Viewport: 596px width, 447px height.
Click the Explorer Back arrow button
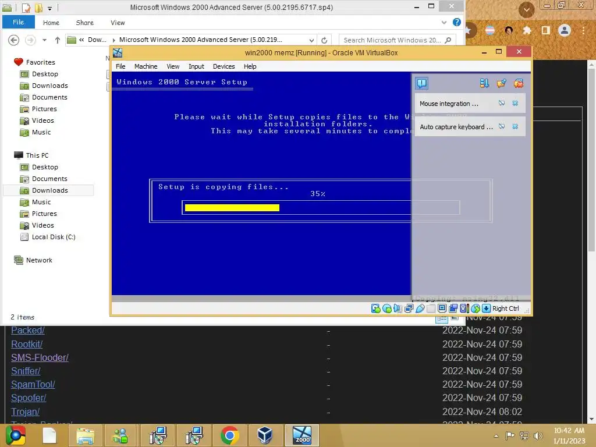point(14,40)
